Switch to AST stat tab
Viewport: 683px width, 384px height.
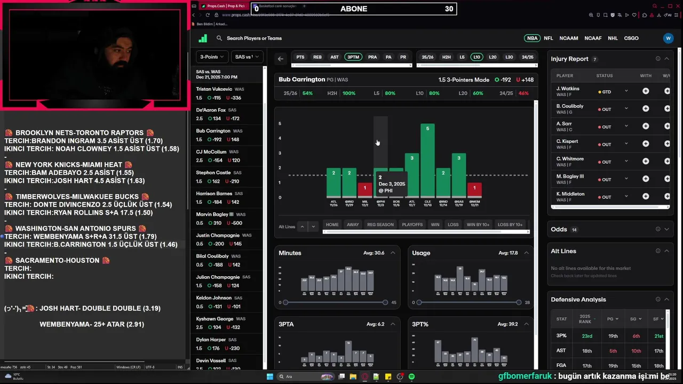coord(335,57)
